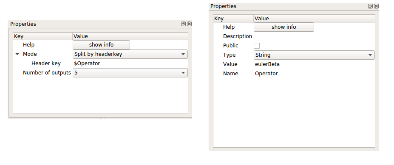Select the 'Public' row label
Screen dimensions: 394x165
(231, 46)
